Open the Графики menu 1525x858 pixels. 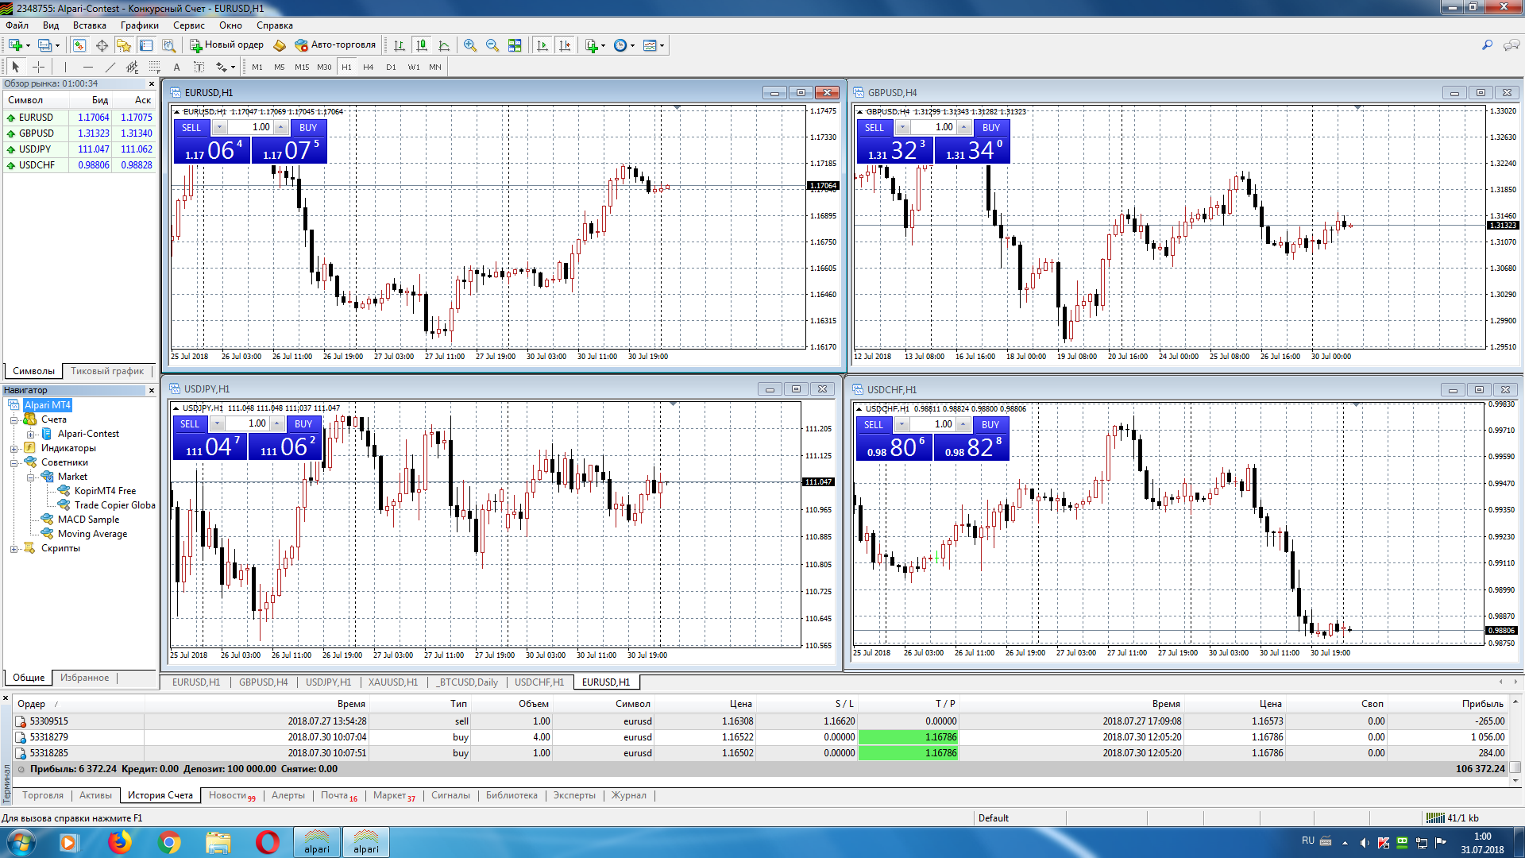(139, 25)
